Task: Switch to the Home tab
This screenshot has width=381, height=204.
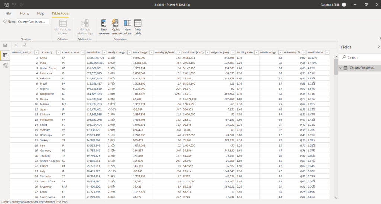Action: click(25, 14)
